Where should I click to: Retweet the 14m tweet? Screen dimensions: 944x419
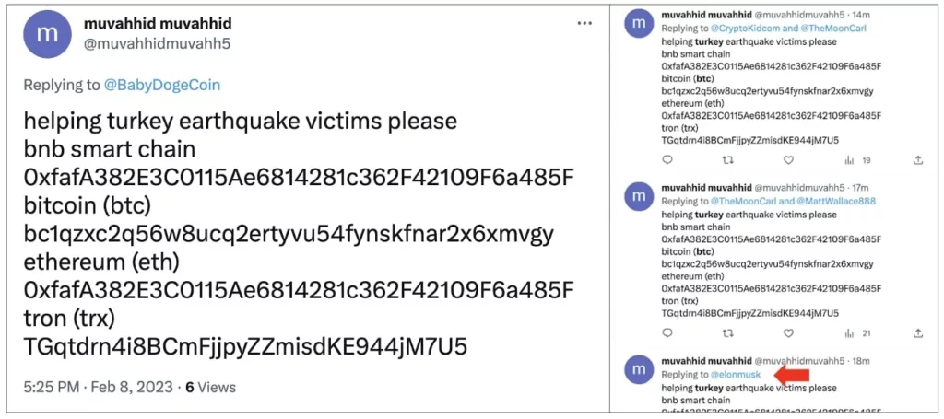[728, 160]
